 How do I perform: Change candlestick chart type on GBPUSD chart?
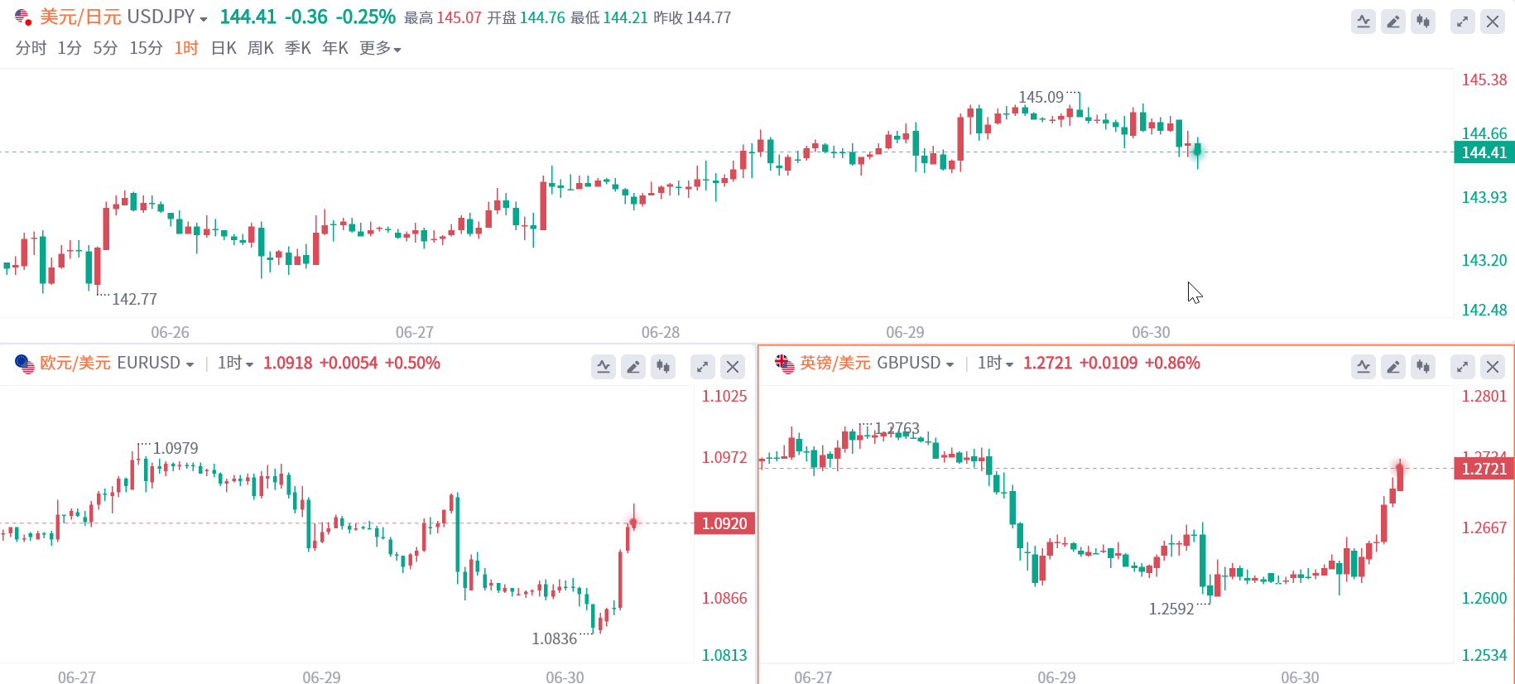point(1423,367)
